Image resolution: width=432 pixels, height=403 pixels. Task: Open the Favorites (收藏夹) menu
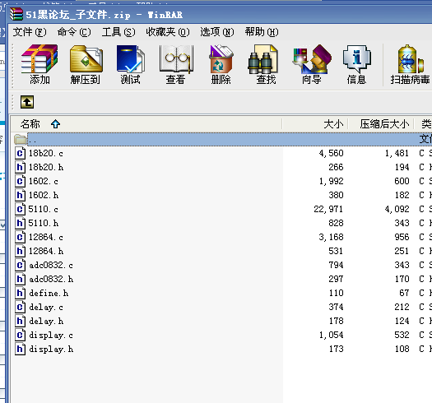click(x=168, y=32)
